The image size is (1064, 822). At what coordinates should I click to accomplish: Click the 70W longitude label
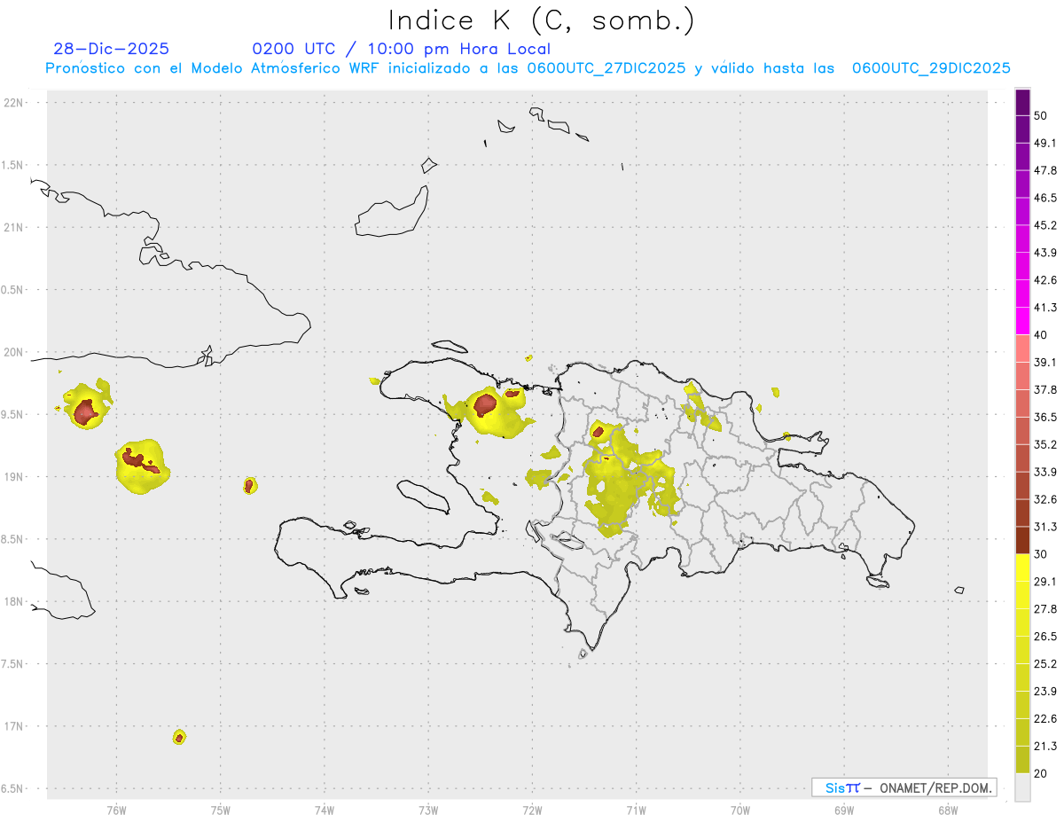[x=740, y=810]
